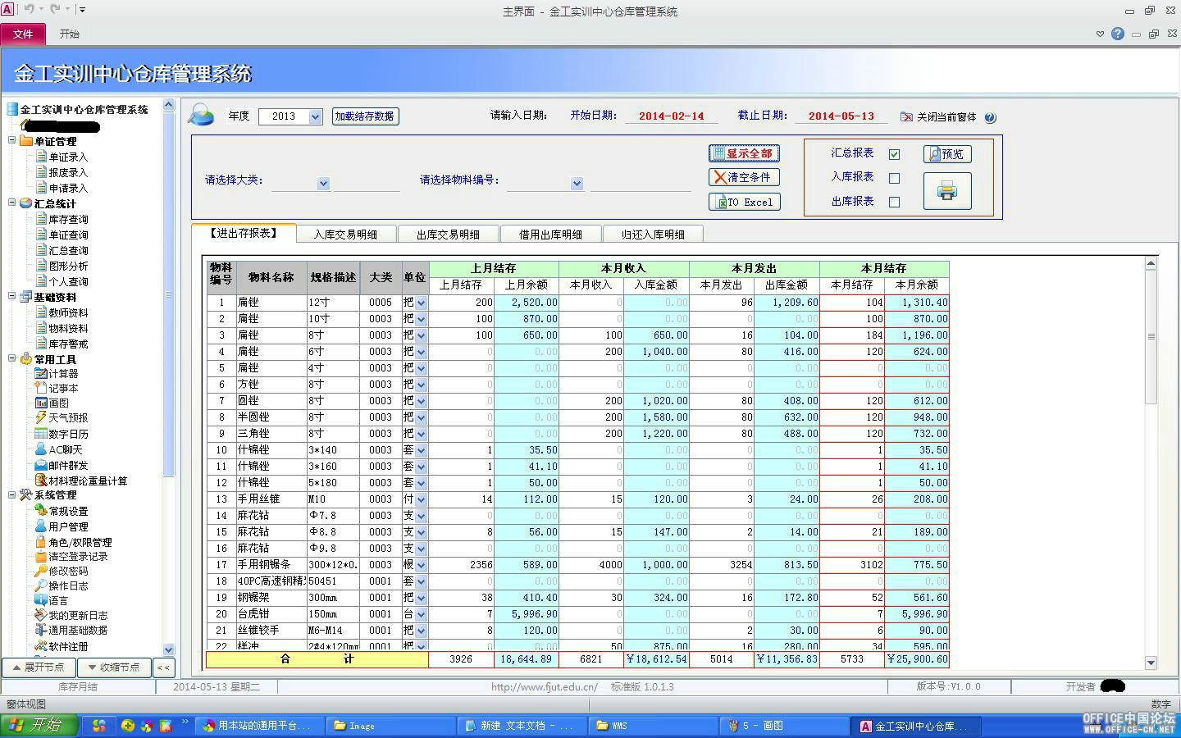Click the 开始日期 date field
Screen dimensions: 1181x738
672,116
